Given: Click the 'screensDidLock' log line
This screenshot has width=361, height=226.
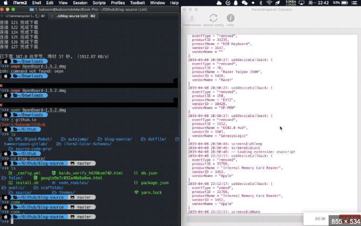Looking at the screenshot, I should pyautogui.click(x=224, y=148).
